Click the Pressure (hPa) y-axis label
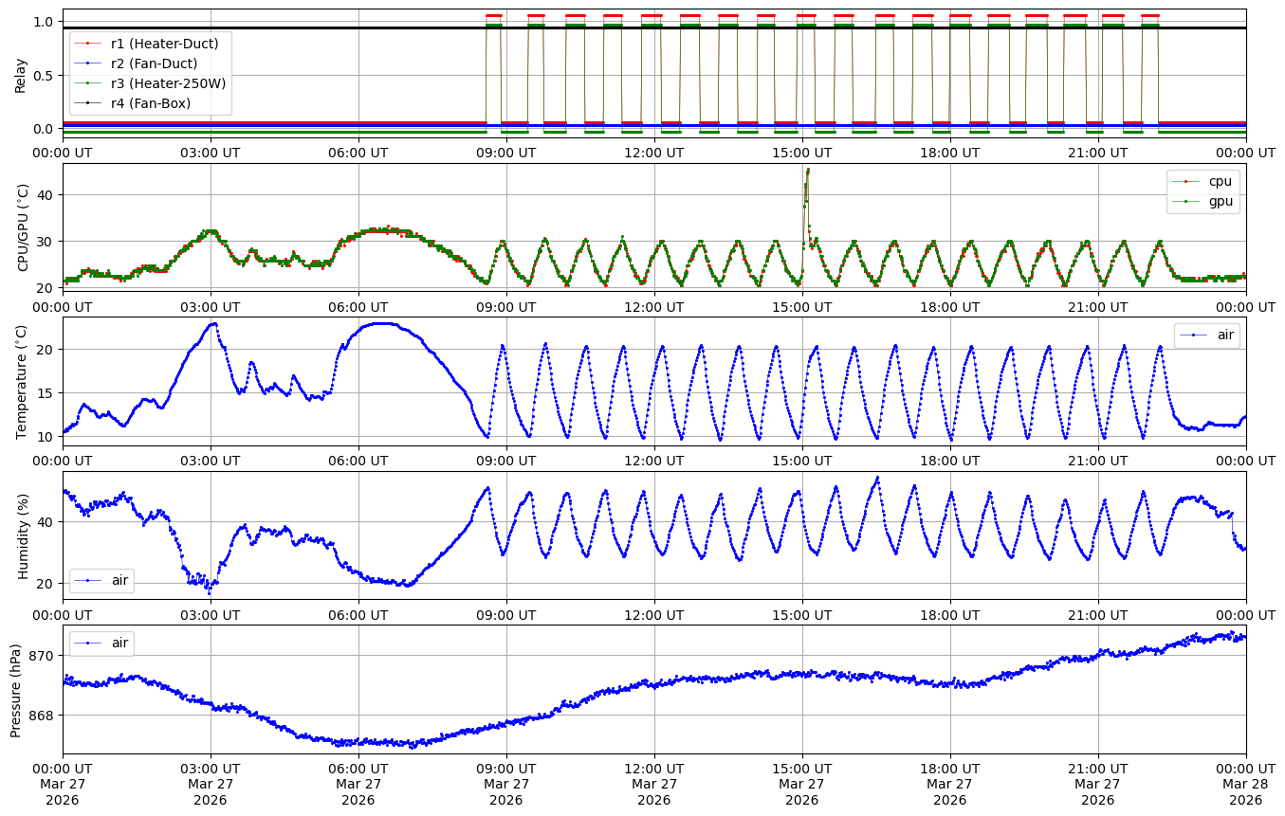Viewport: 1285px width, 816px height. point(16,689)
